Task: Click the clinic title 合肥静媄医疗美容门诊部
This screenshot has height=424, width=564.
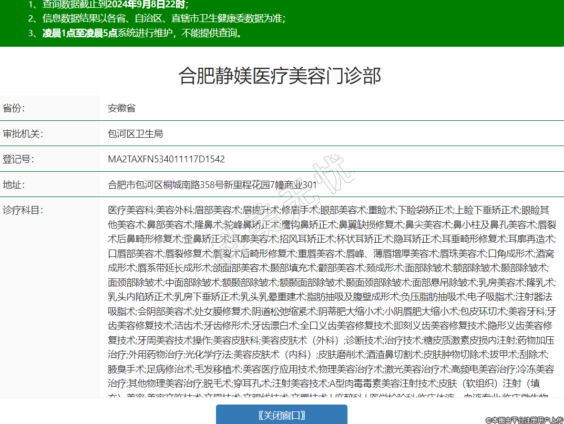Action: tap(280, 76)
